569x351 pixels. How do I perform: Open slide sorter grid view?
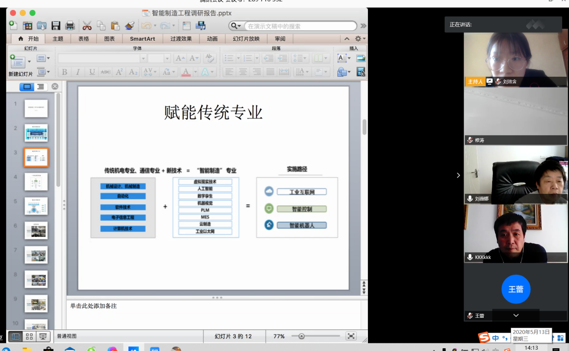pos(29,336)
